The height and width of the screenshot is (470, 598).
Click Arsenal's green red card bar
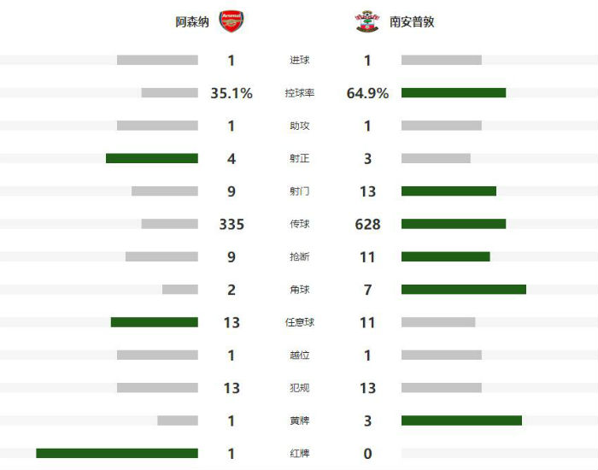[117, 453]
